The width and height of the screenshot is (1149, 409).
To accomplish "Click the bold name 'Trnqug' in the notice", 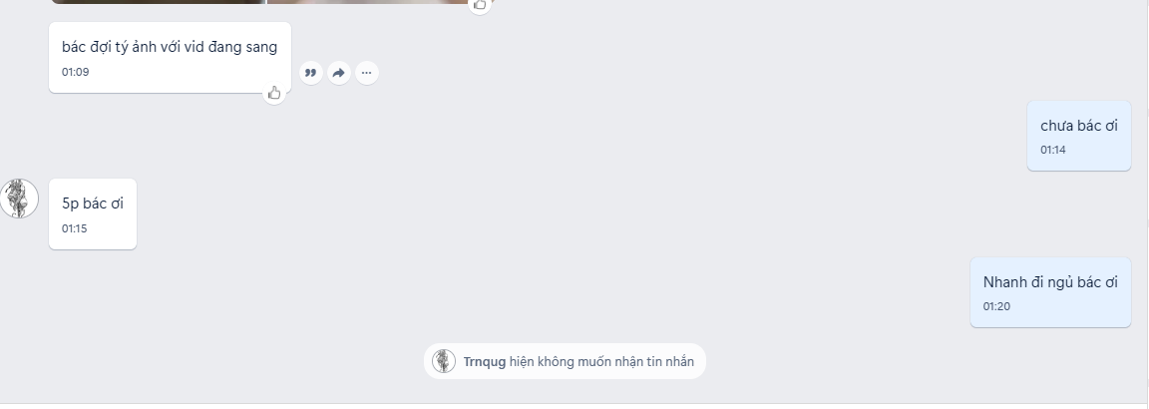I will [485, 361].
